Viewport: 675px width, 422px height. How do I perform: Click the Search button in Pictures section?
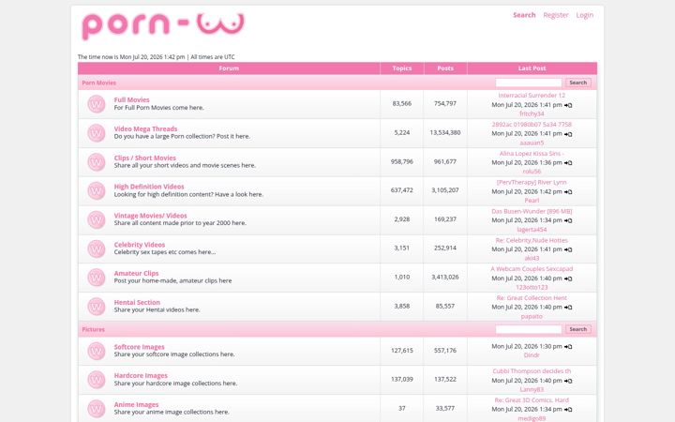(x=577, y=329)
